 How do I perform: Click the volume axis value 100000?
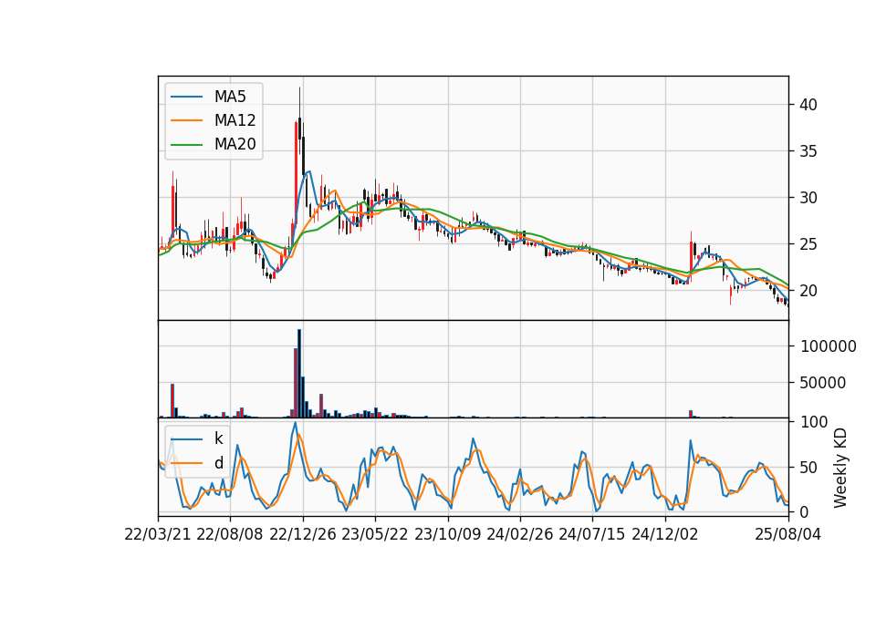pyautogui.click(x=829, y=346)
